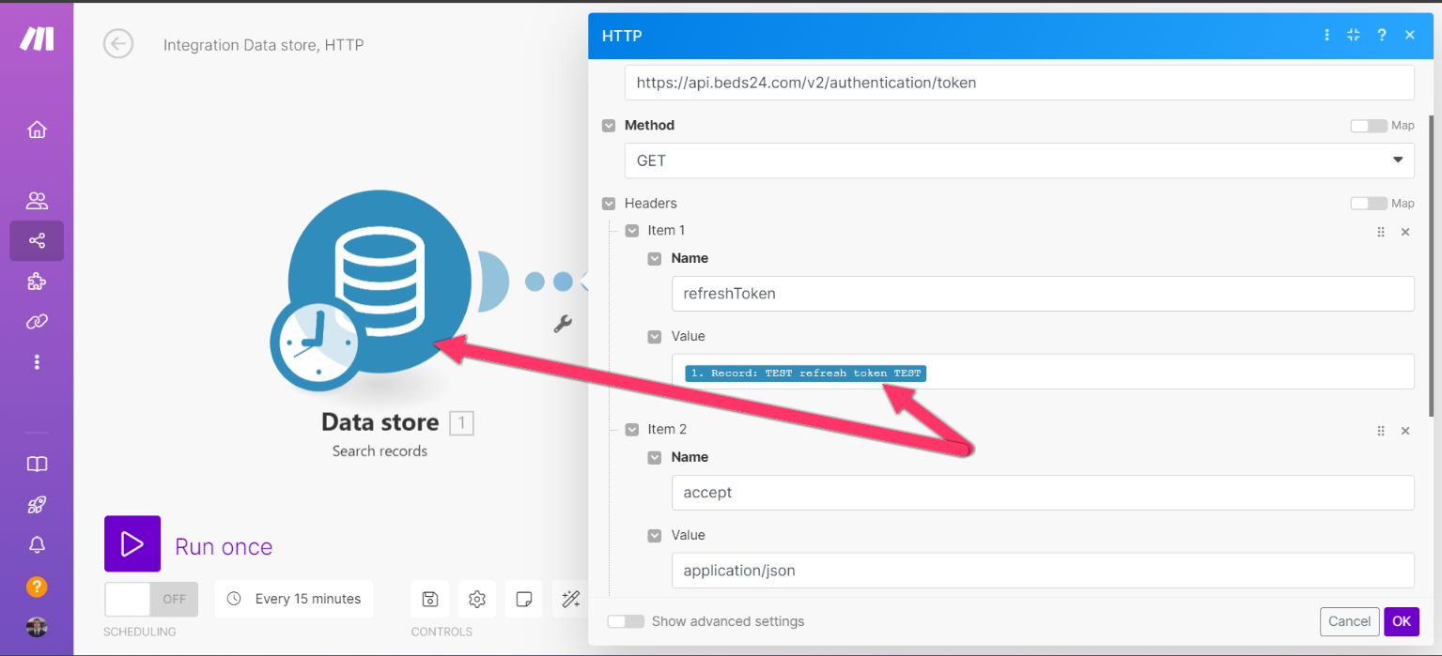The image size is (1442, 656).
Task: Collapse Item 1 Value field chevron
Action: coord(655,336)
